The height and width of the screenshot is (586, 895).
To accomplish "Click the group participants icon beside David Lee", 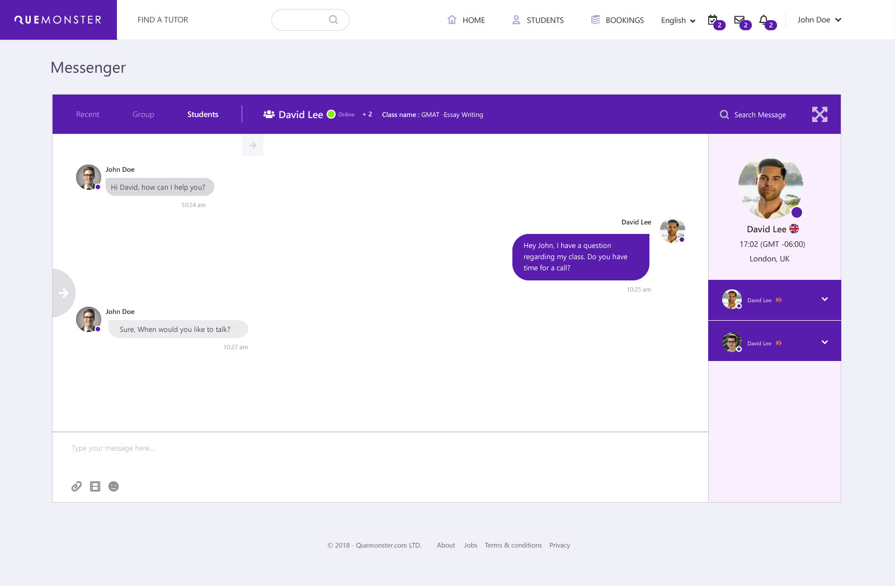I will point(269,114).
